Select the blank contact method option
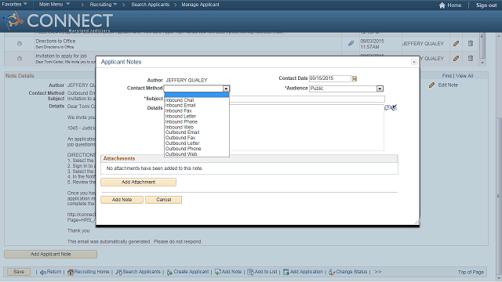 197,95
